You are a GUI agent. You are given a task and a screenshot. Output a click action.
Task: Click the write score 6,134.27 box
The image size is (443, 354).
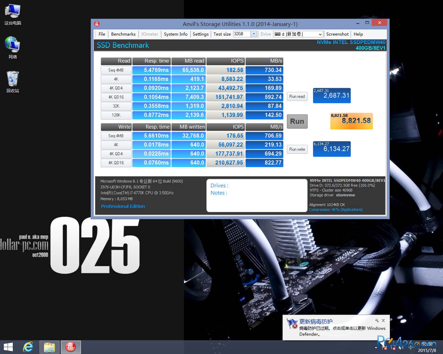(332, 149)
